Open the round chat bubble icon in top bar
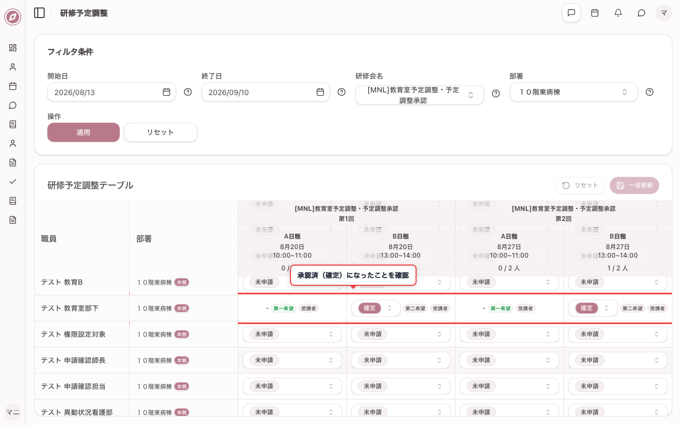This screenshot has width=681, height=425. [642, 13]
